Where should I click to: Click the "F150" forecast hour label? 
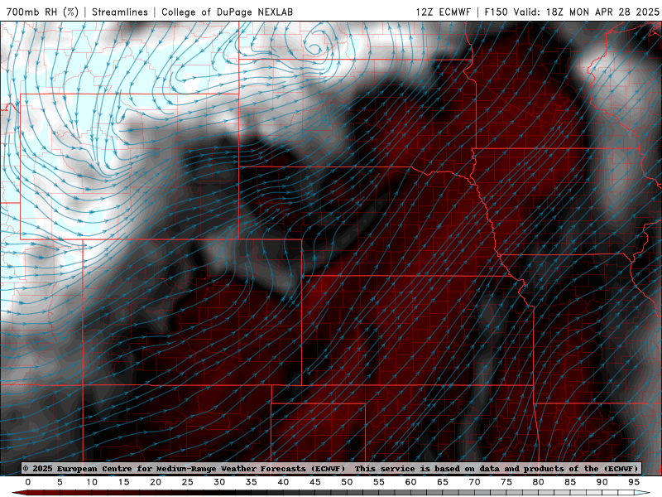[496, 12]
